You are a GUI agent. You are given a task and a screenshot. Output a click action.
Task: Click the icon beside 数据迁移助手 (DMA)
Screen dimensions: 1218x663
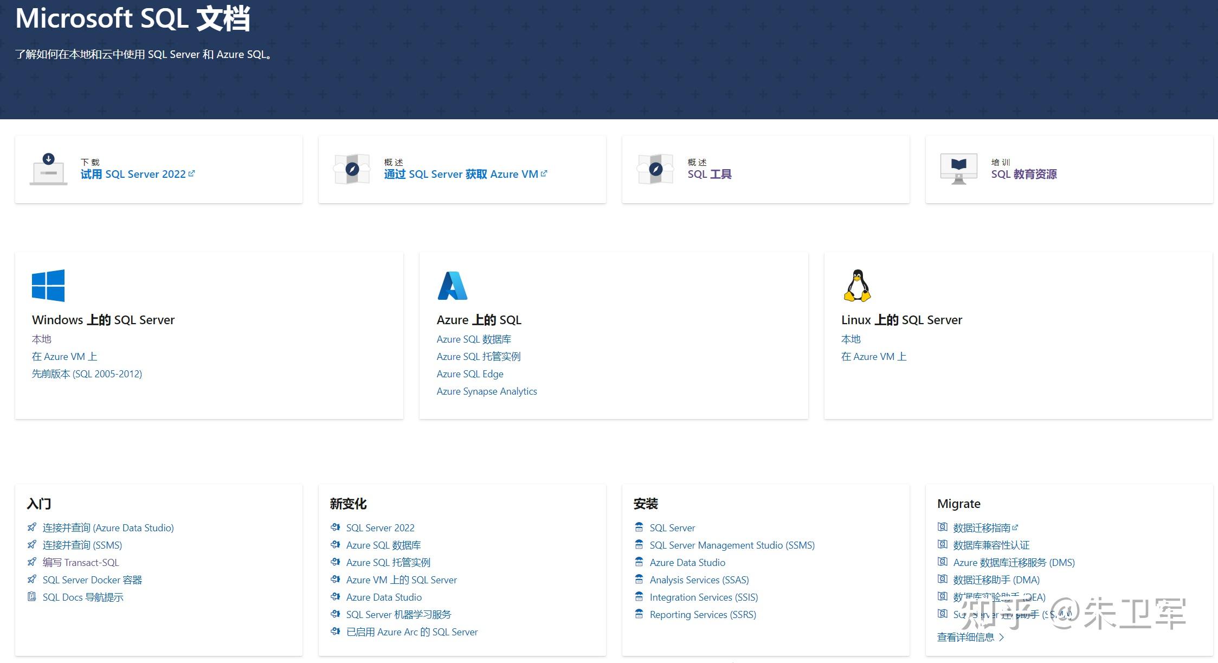[943, 579]
